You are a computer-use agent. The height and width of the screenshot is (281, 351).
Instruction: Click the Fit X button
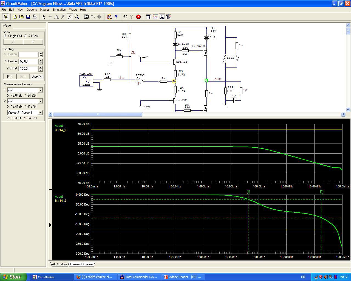(x=10, y=77)
